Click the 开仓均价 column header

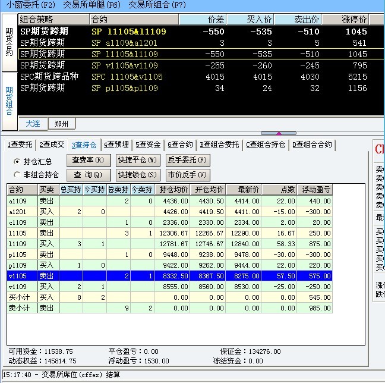208,190
